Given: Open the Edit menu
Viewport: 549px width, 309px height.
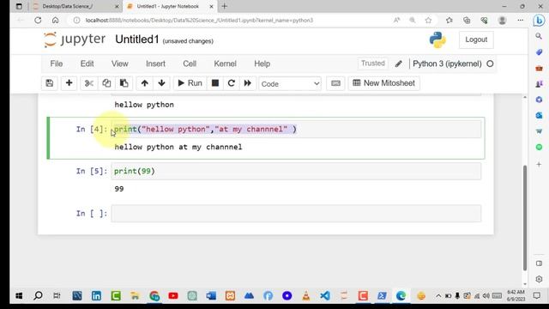Looking at the screenshot, I should point(87,64).
